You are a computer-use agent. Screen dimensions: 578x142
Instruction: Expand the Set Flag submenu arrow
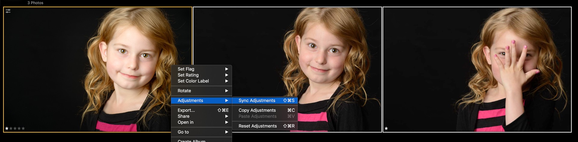click(x=226, y=69)
